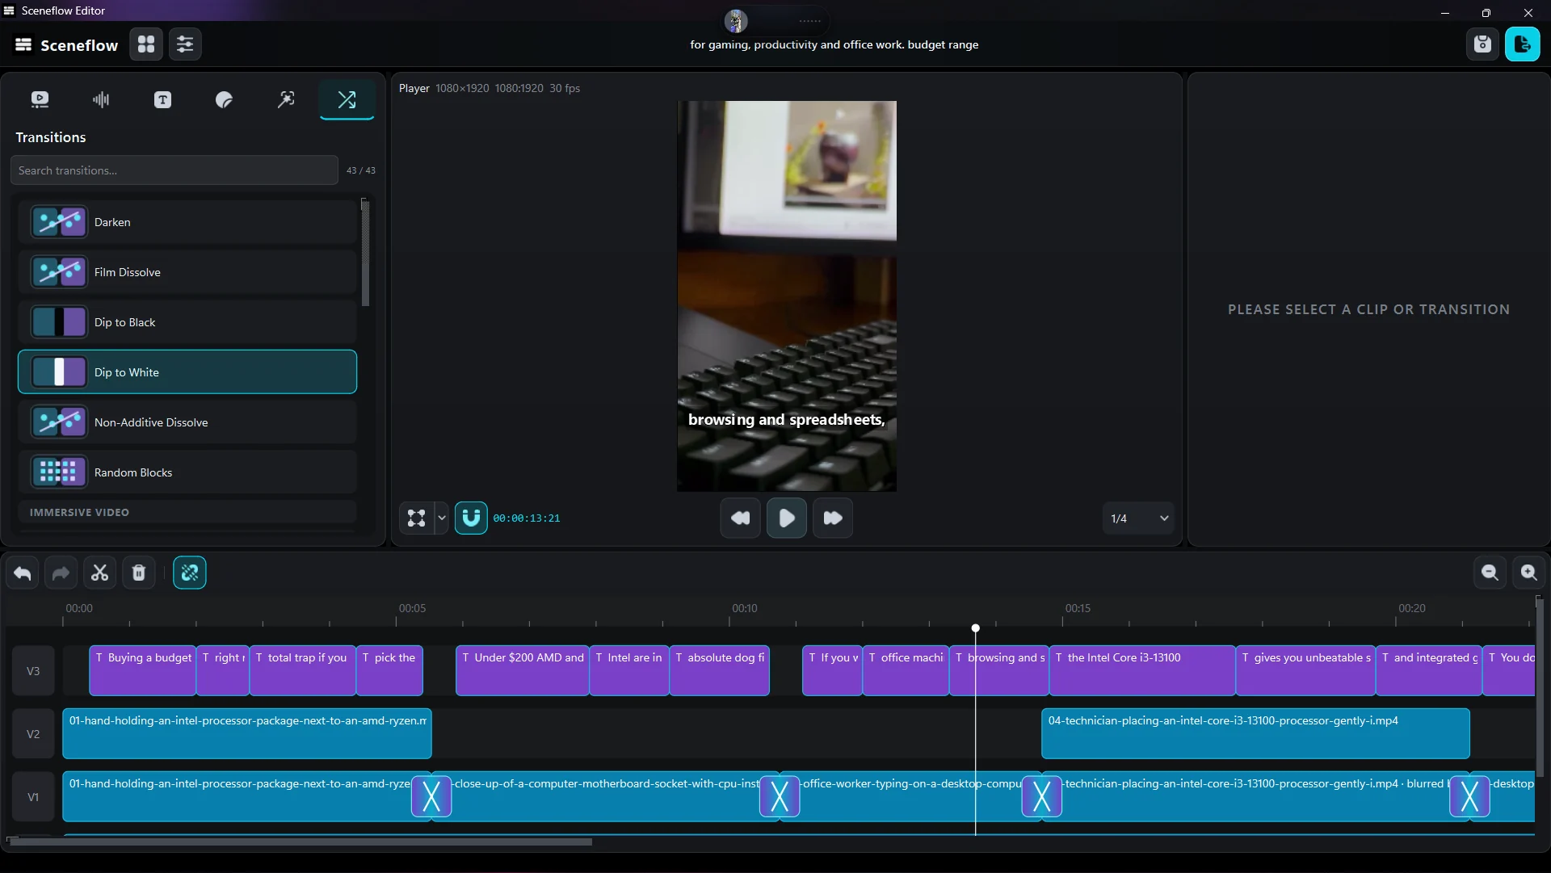
Task: Select the Dip to Black transition
Action: (187, 322)
